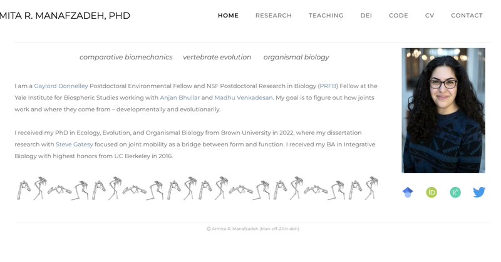Open the DEI page

tap(366, 15)
